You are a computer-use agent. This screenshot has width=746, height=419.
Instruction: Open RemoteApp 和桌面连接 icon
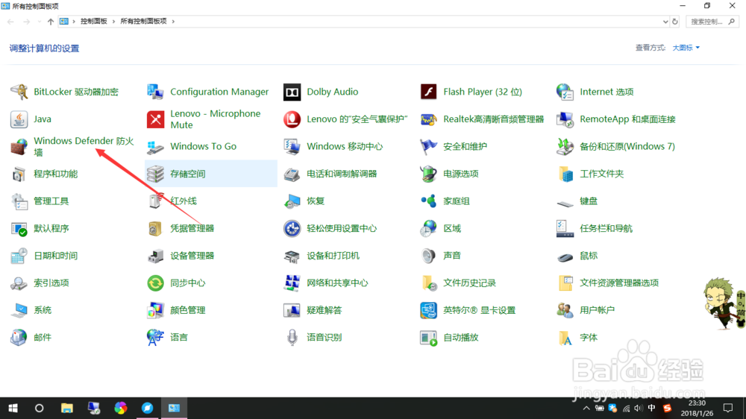click(x=565, y=119)
